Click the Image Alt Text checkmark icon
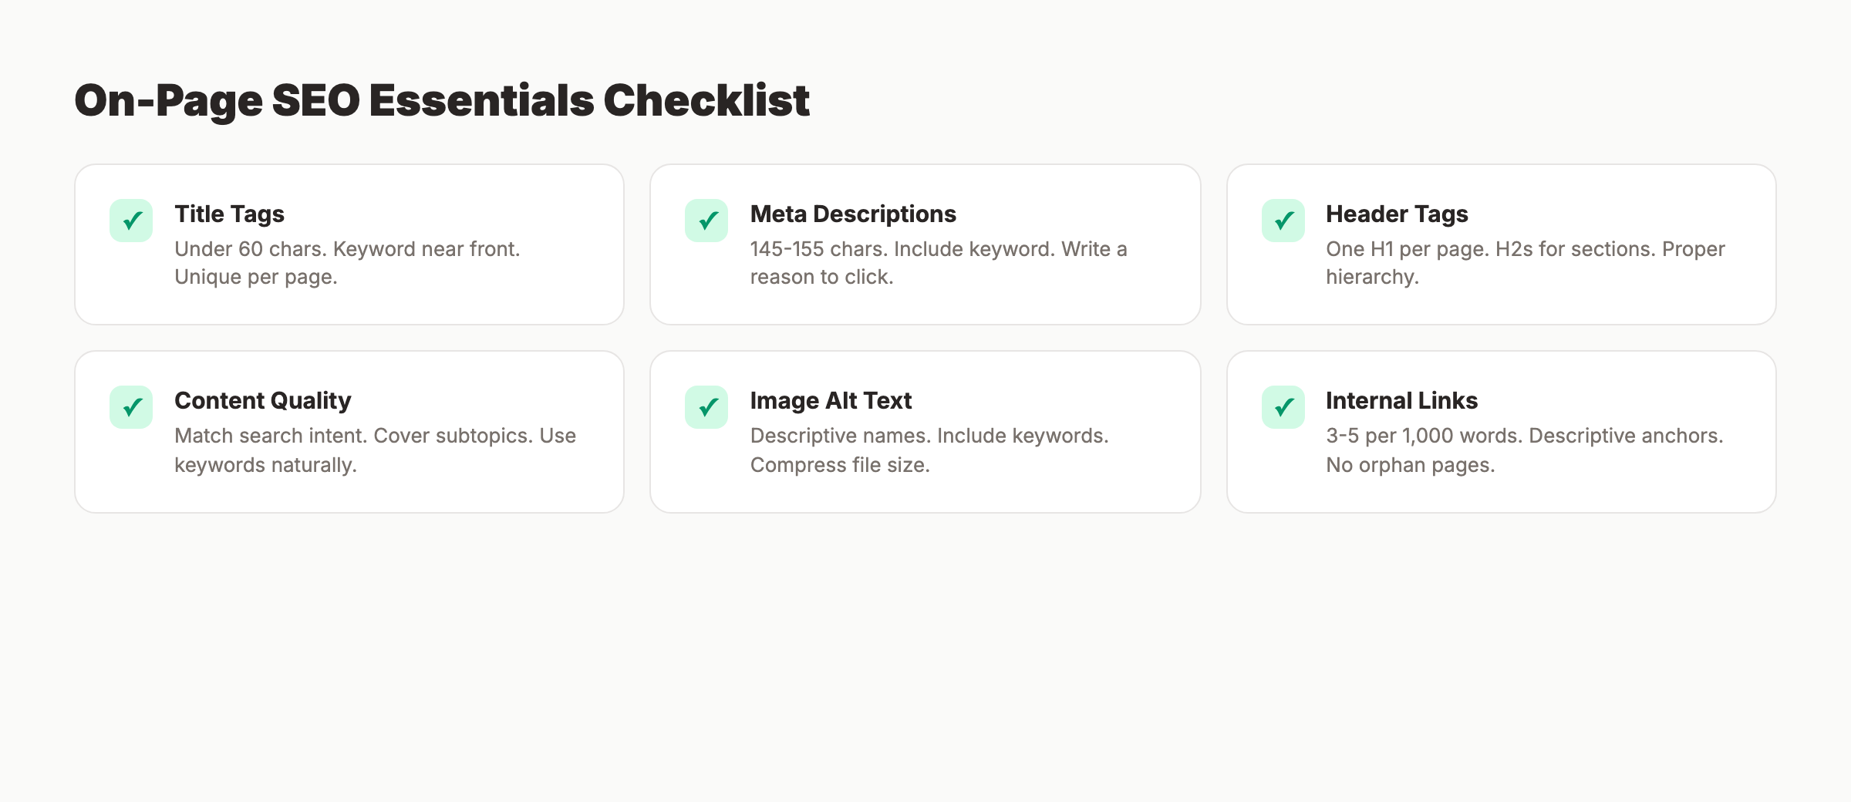This screenshot has width=1851, height=802. pos(706,408)
